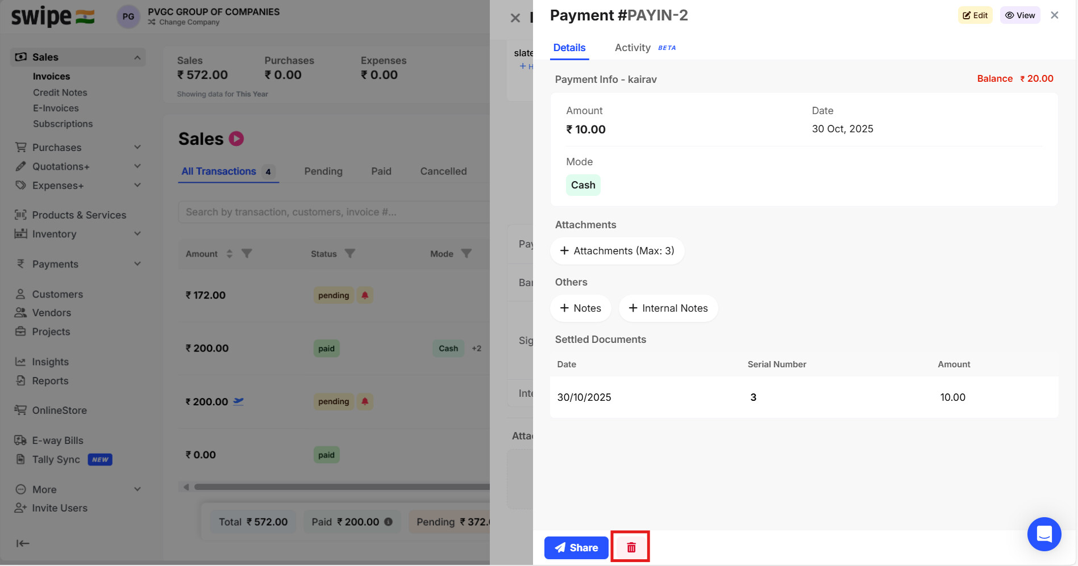The height and width of the screenshot is (566, 1078).
Task: Switch to the Activity tab
Action: click(x=632, y=48)
